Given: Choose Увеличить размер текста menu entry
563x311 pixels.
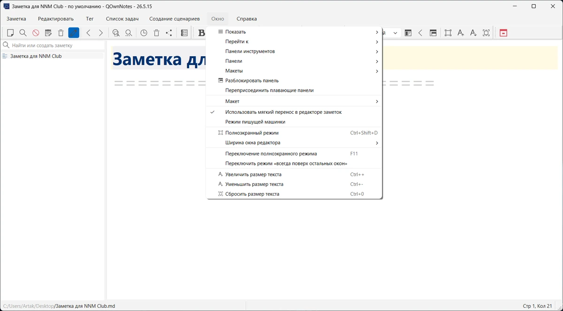Looking at the screenshot, I should 294,175.
